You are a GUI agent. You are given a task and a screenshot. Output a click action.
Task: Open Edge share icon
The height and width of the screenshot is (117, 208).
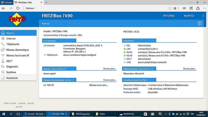pyautogui.click(x=198, y=8)
